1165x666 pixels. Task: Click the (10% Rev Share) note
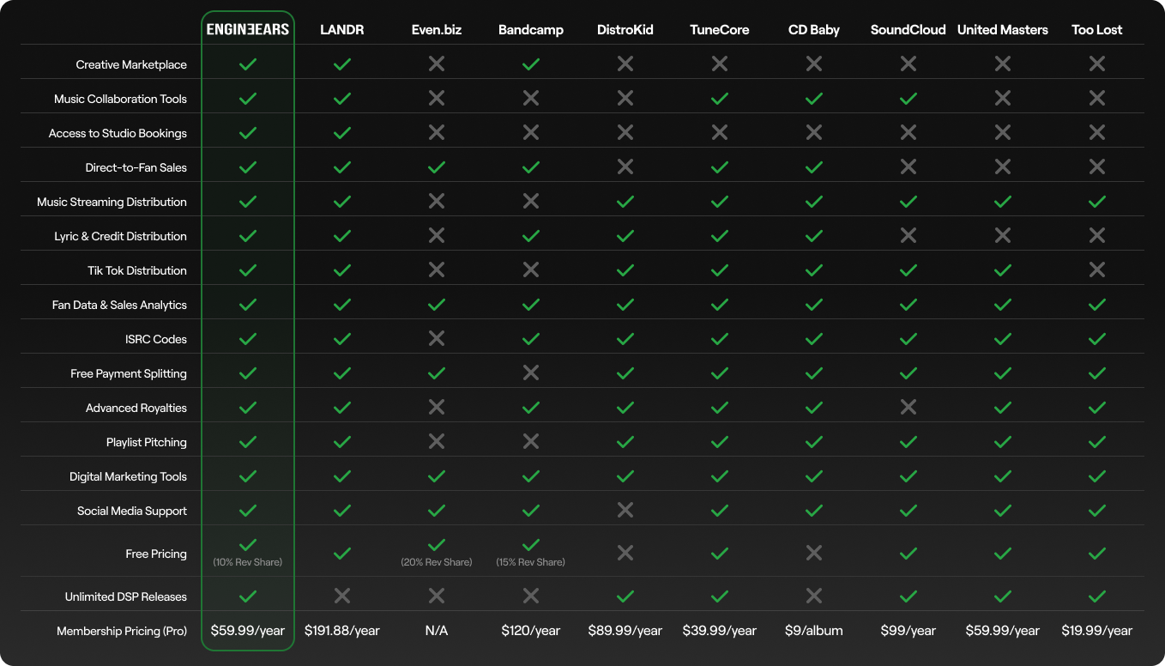(248, 562)
